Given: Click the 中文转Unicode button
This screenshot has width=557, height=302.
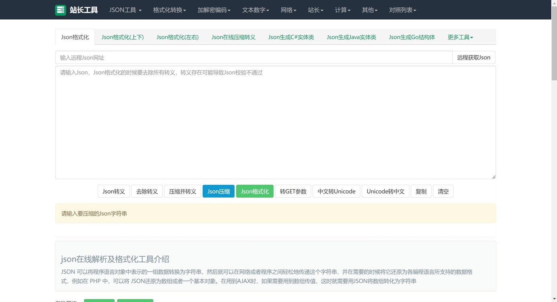Looking at the screenshot, I should tap(336, 191).
